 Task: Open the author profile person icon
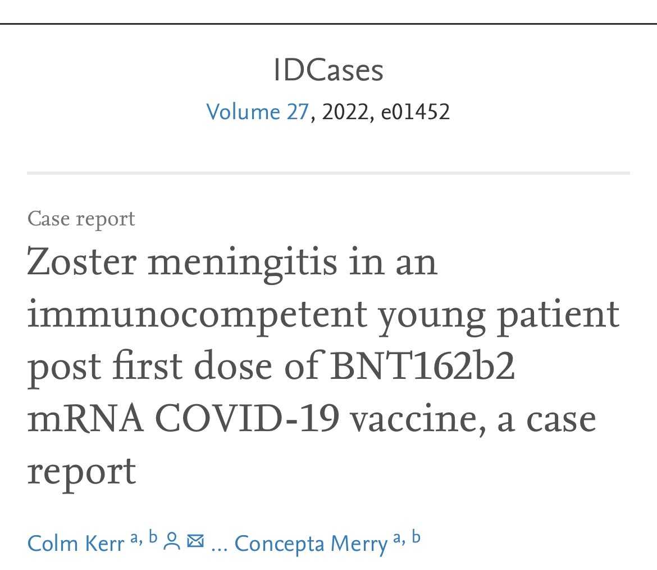coord(171,541)
